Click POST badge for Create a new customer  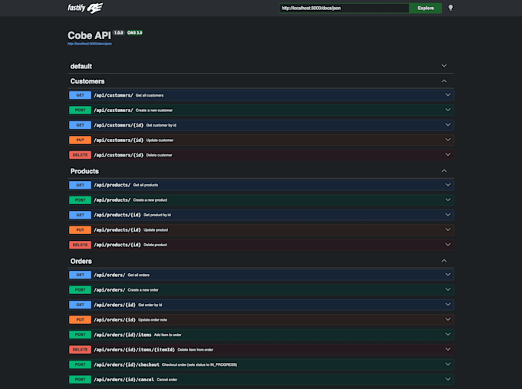pyautogui.click(x=80, y=110)
